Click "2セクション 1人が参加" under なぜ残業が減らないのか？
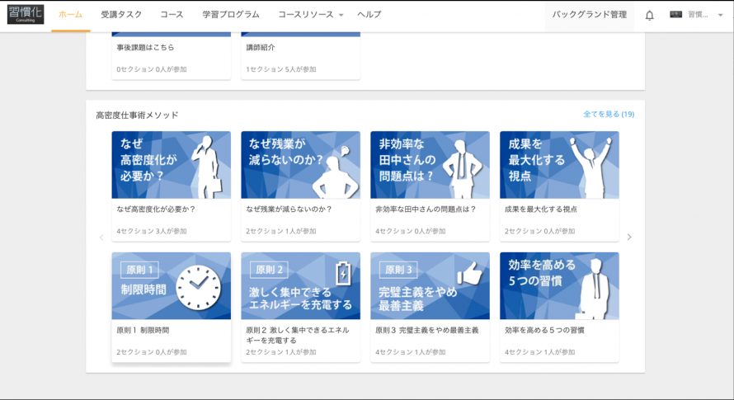The image size is (734, 400). pos(281,231)
